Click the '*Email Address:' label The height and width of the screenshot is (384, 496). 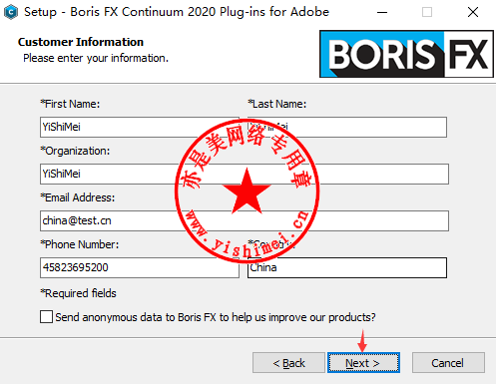pos(78,197)
